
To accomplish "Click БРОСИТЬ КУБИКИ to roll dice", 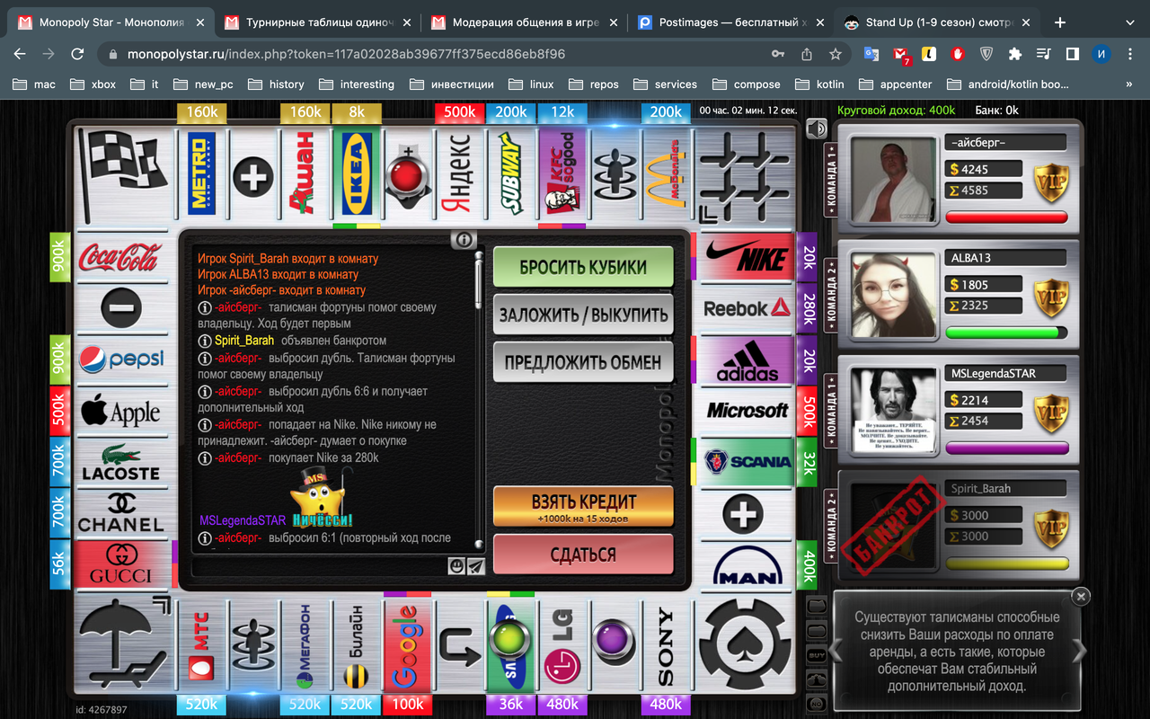I will tap(583, 268).
